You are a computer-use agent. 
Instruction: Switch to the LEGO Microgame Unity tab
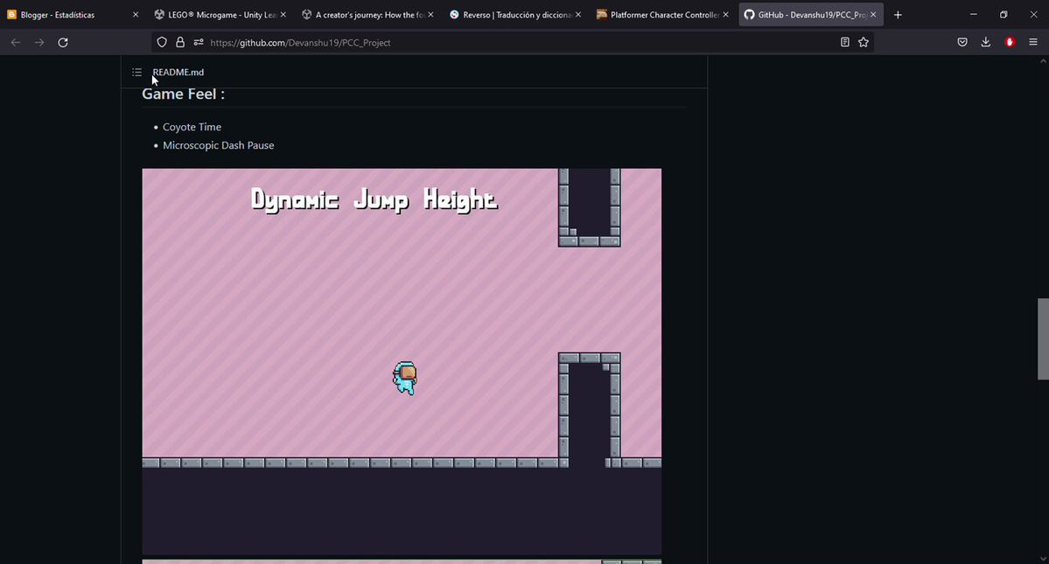(220, 15)
